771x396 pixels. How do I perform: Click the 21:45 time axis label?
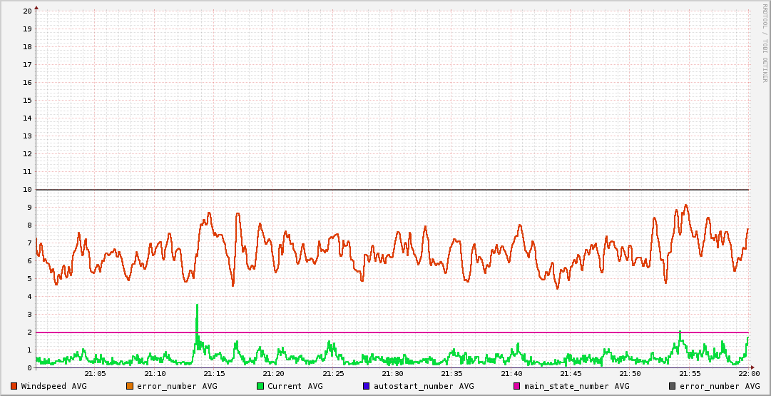pyautogui.click(x=571, y=374)
